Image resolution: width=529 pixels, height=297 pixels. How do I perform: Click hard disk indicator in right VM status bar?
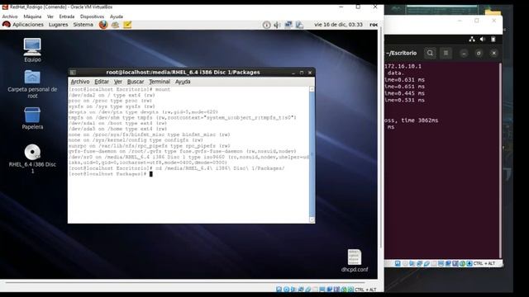(398, 264)
